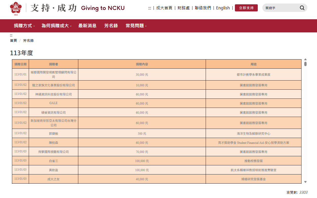Click the accessibility anchor above the breadcrumb
Viewport: 317px width, 198px height.
coord(11,35)
